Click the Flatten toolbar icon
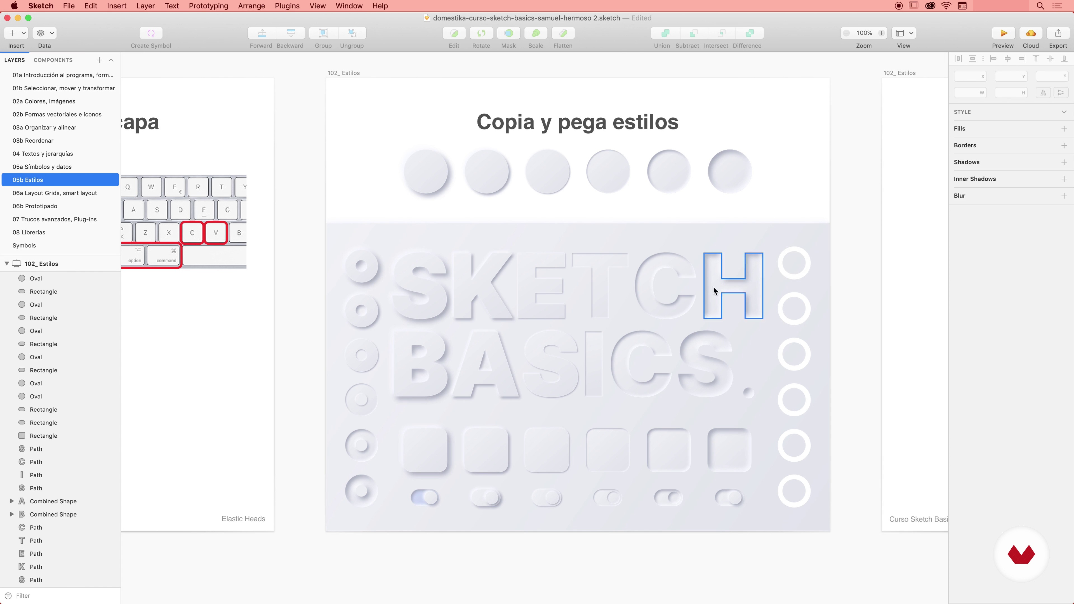 (563, 33)
